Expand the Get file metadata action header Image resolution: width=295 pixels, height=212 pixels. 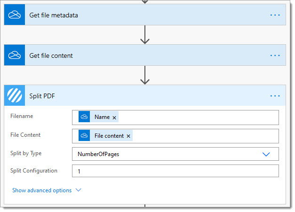coord(145,15)
